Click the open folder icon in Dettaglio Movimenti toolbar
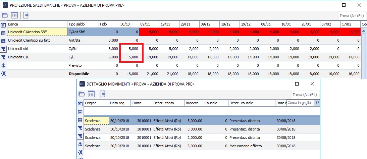367x159 pixels. pyautogui.click(x=82, y=94)
